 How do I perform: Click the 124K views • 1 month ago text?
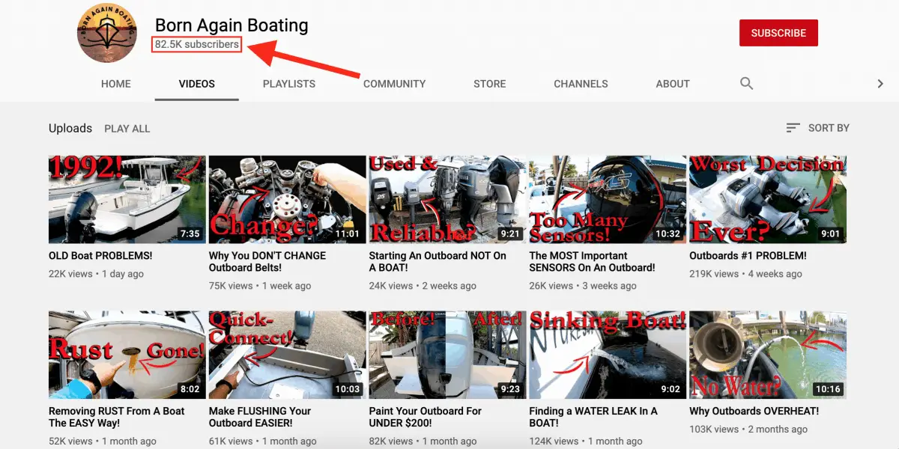click(x=586, y=442)
